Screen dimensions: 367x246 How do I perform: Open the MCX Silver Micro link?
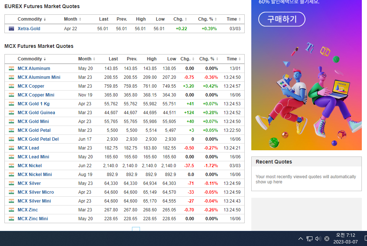tap(36, 192)
